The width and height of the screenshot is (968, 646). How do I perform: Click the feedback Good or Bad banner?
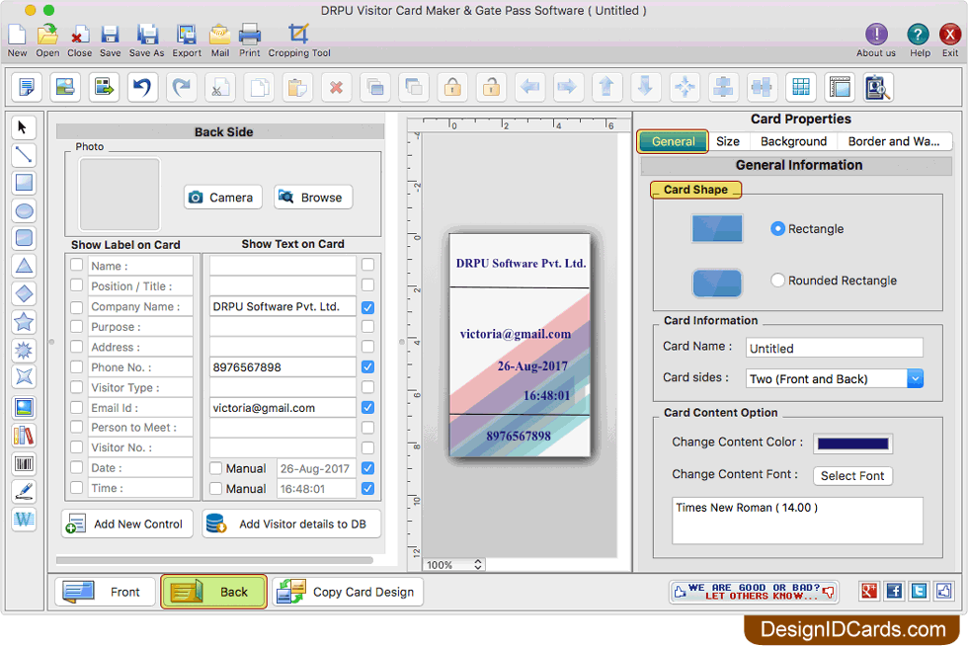(754, 592)
